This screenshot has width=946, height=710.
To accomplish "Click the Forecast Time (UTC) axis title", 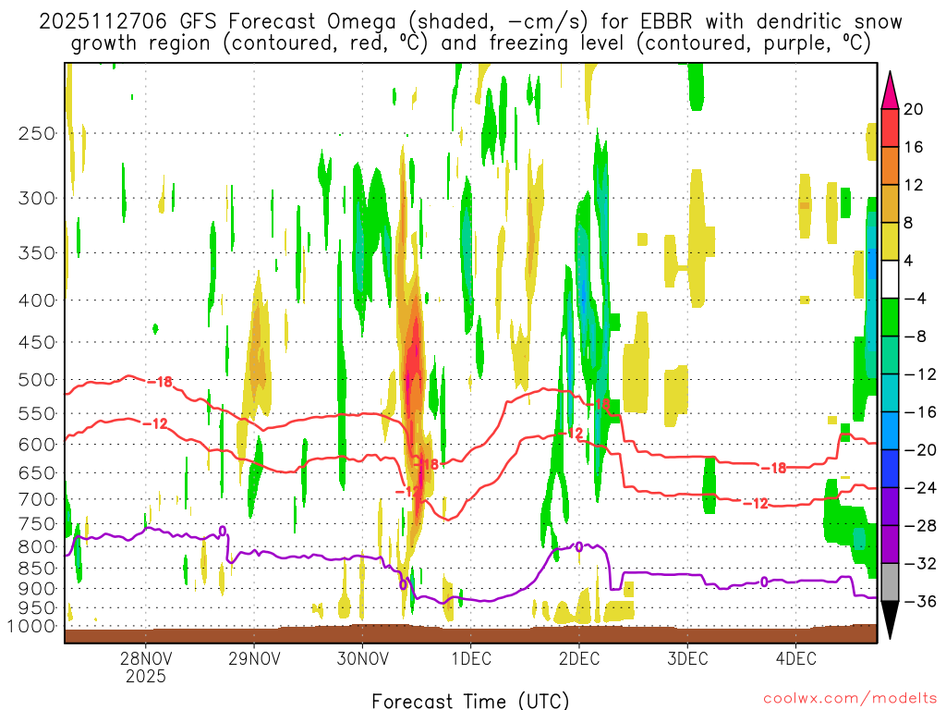I will [x=470, y=701].
